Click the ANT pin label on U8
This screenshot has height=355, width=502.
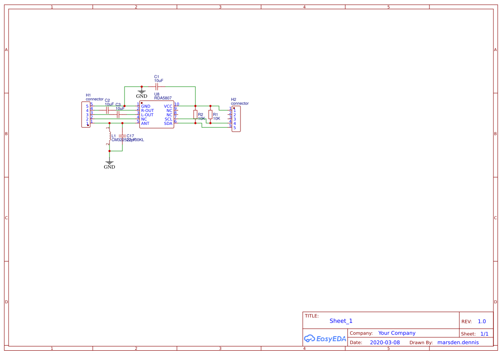click(x=145, y=123)
